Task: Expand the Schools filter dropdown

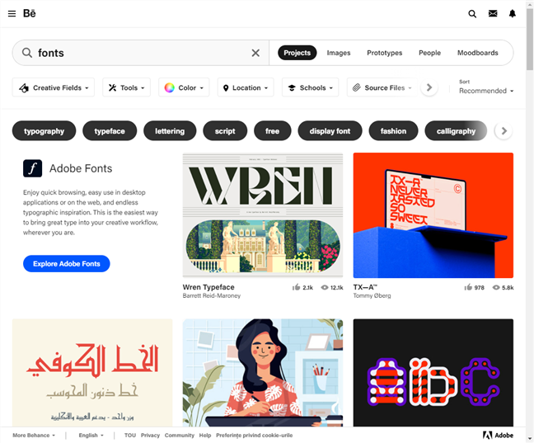Action: (310, 87)
